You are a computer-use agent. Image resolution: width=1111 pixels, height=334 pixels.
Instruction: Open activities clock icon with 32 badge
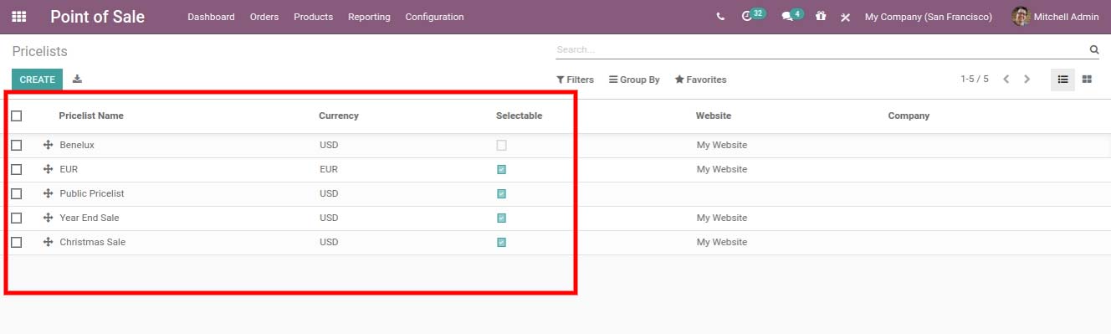tap(753, 15)
